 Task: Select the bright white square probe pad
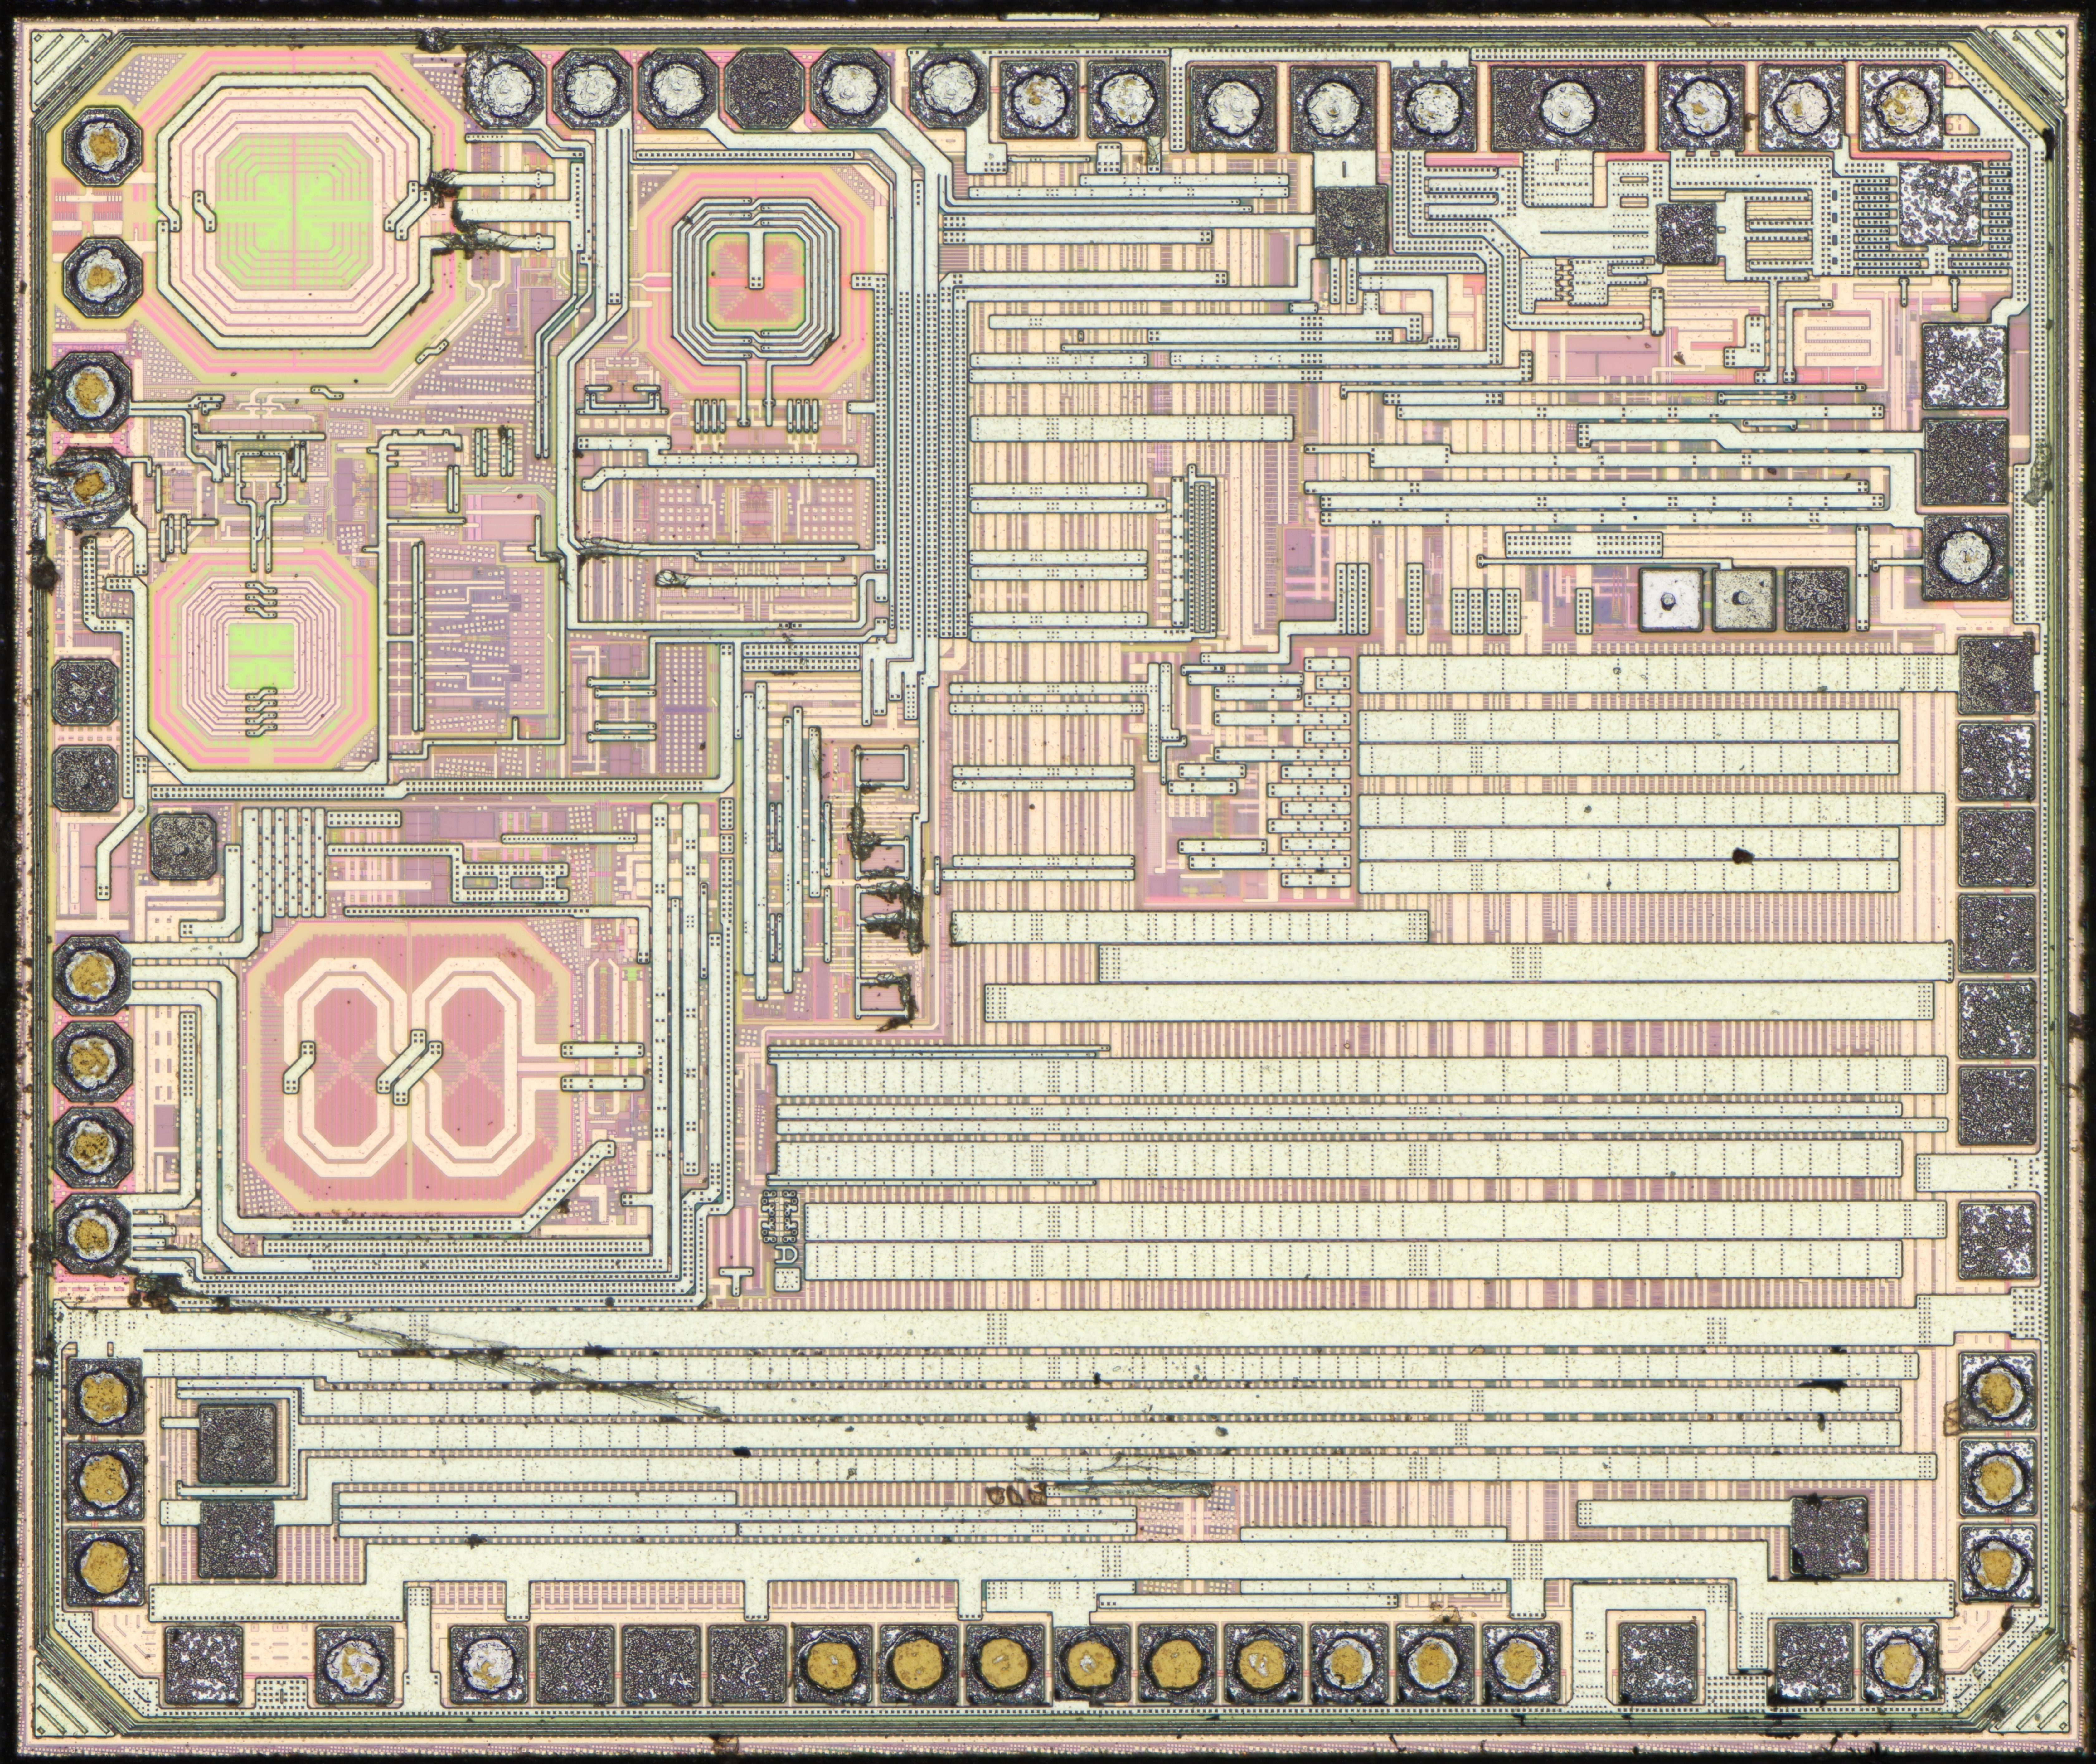point(1671,600)
